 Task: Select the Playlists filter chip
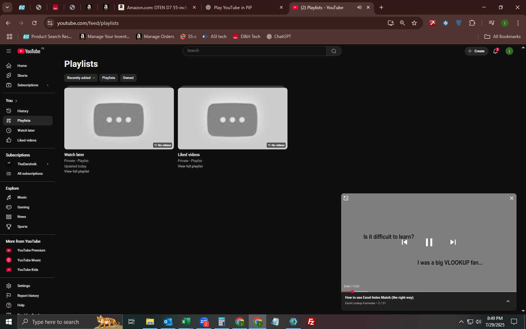coord(108,78)
